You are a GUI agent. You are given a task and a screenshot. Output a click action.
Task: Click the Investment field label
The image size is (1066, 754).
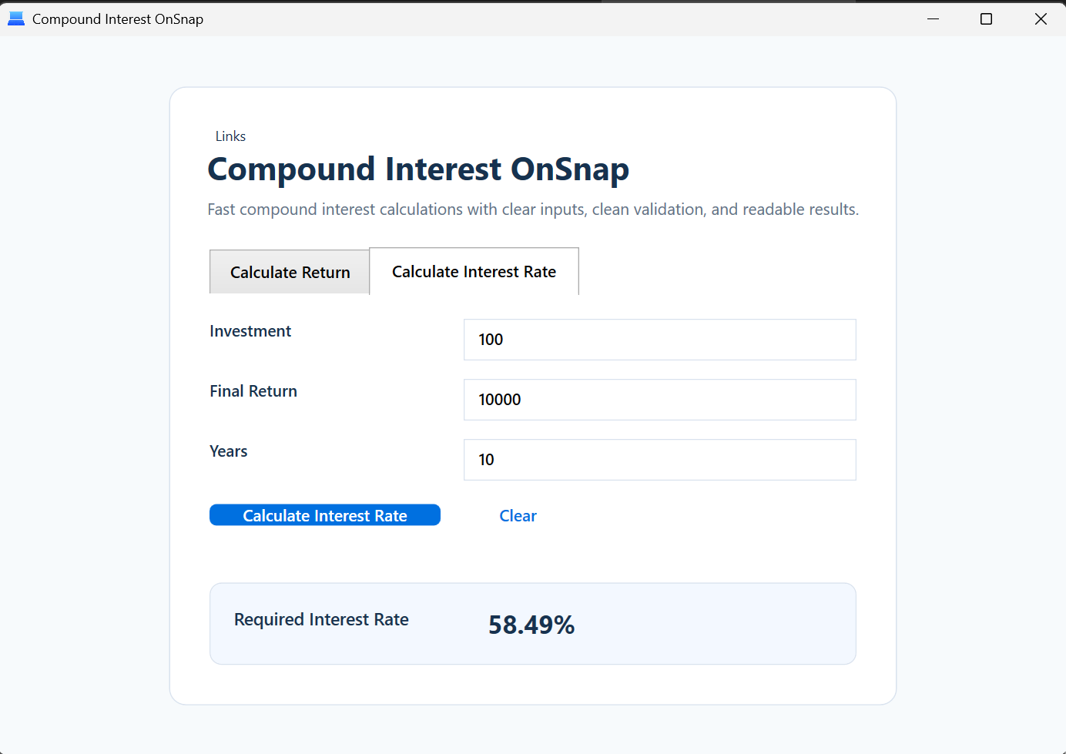(x=250, y=331)
